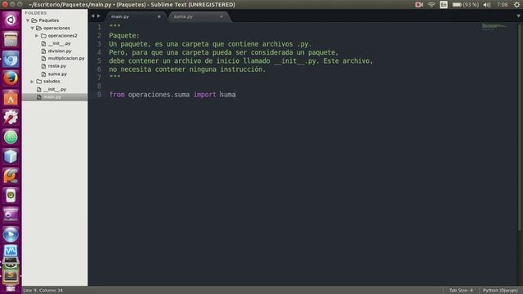The height and width of the screenshot is (294, 523).
Task: Expand the saludos folder arrow
Action: 32,82
